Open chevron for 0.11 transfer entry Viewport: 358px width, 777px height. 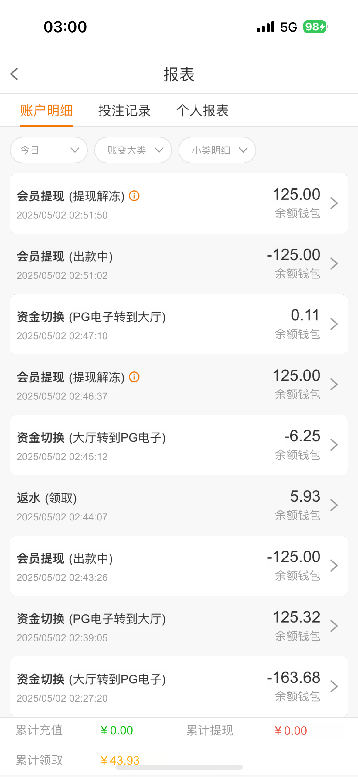(x=334, y=324)
